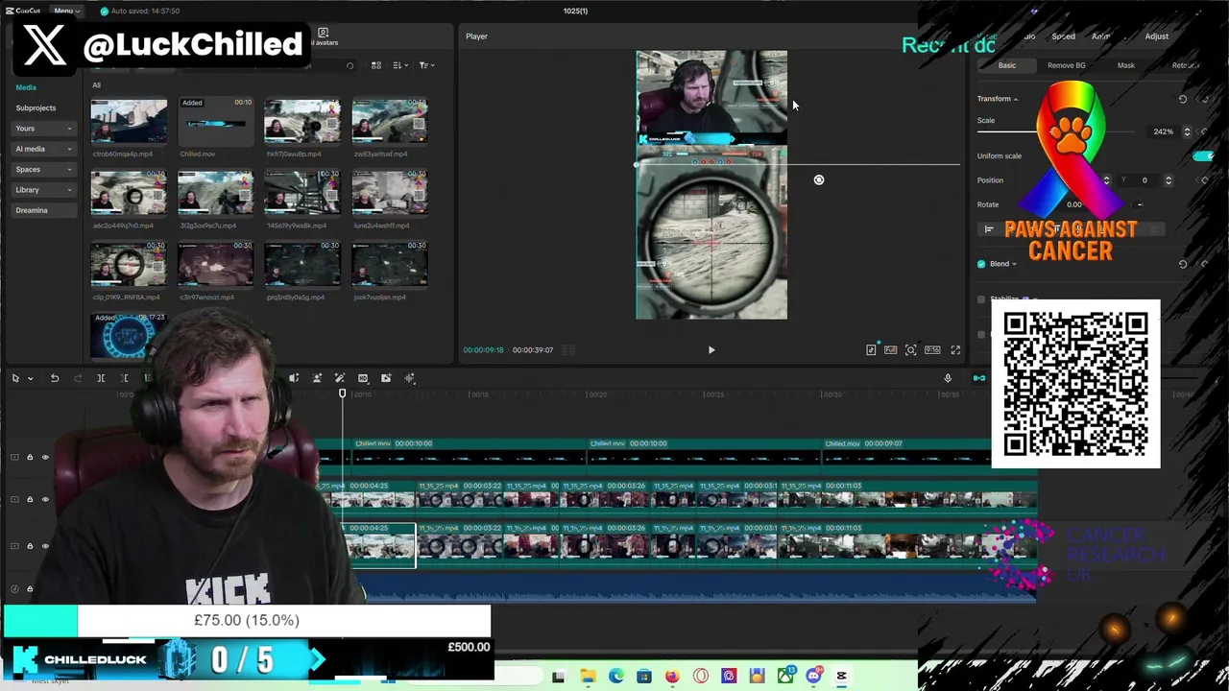1229x691 pixels.
Task: Add a keyframe for Position
Action: 1205,180
